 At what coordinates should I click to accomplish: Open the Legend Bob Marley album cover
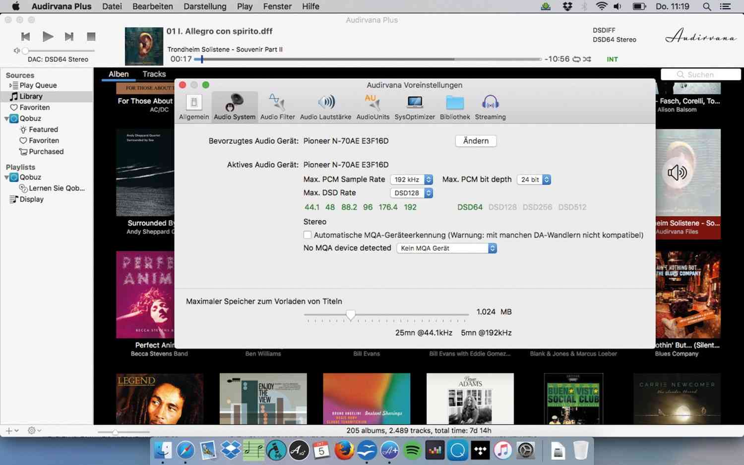[x=160, y=399]
